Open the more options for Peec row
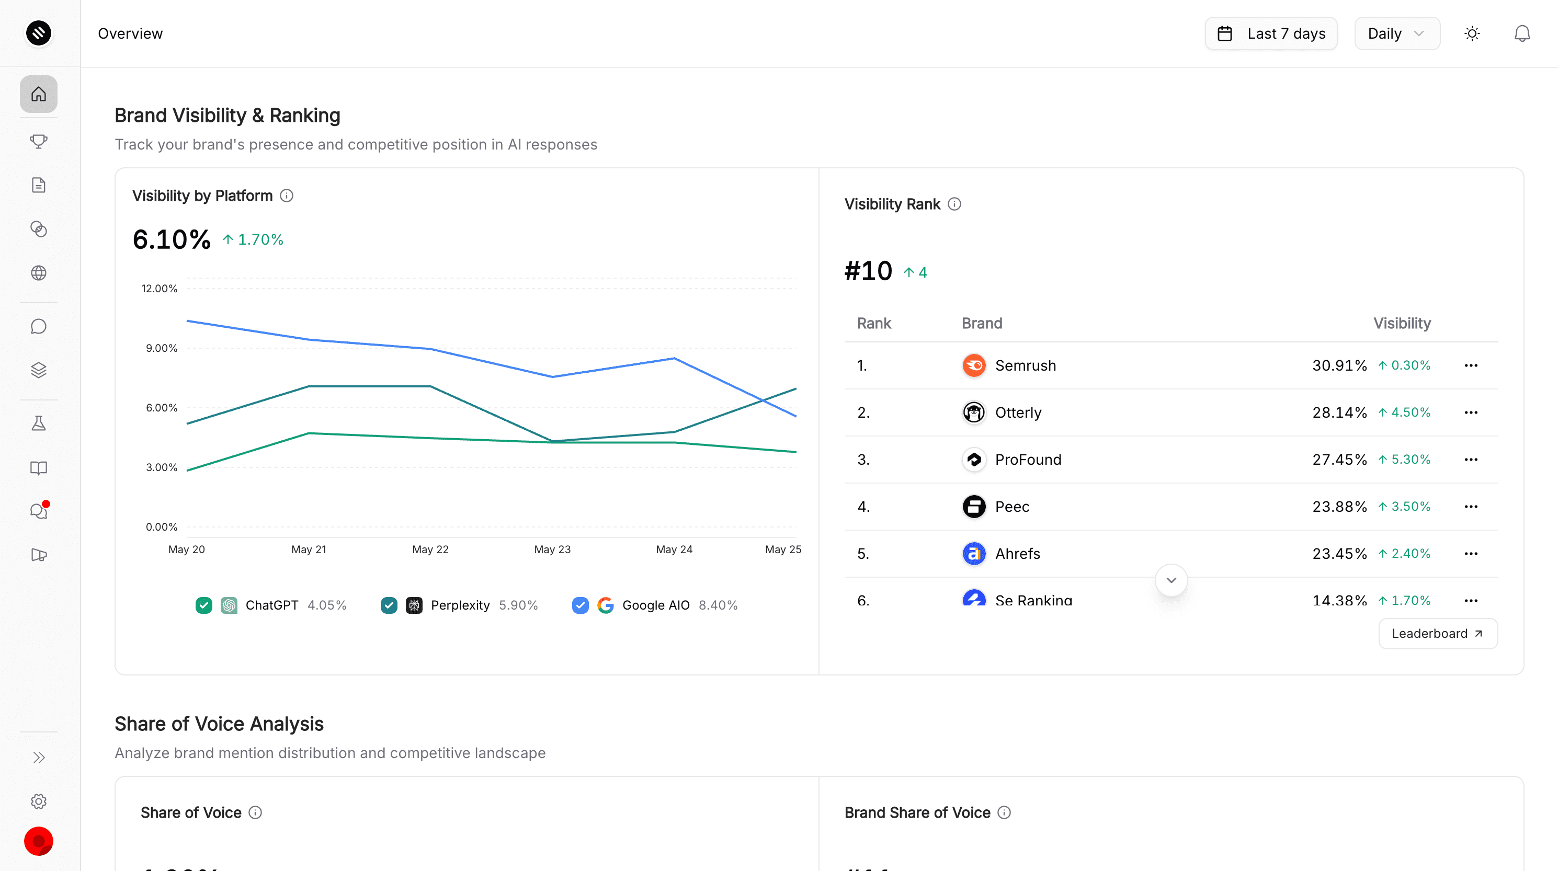The width and height of the screenshot is (1558, 871). (x=1471, y=507)
